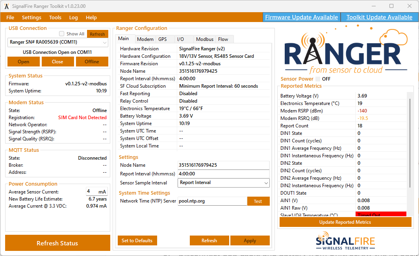This screenshot has width=419, height=256.
Task: Click the Open USB connection button
Action: click(24, 62)
